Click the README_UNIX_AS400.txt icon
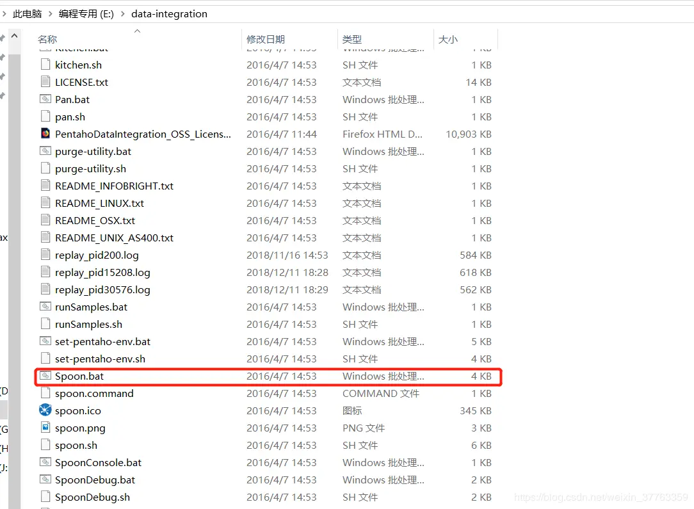 (x=45, y=238)
